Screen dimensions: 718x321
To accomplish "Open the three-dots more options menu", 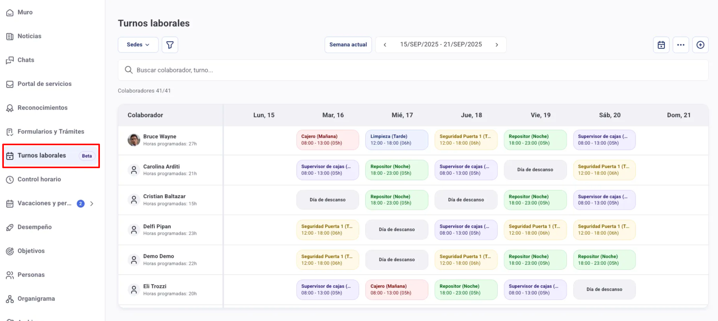I will point(680,45).
